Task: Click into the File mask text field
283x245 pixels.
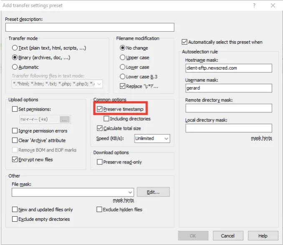Action: point(69,192)
